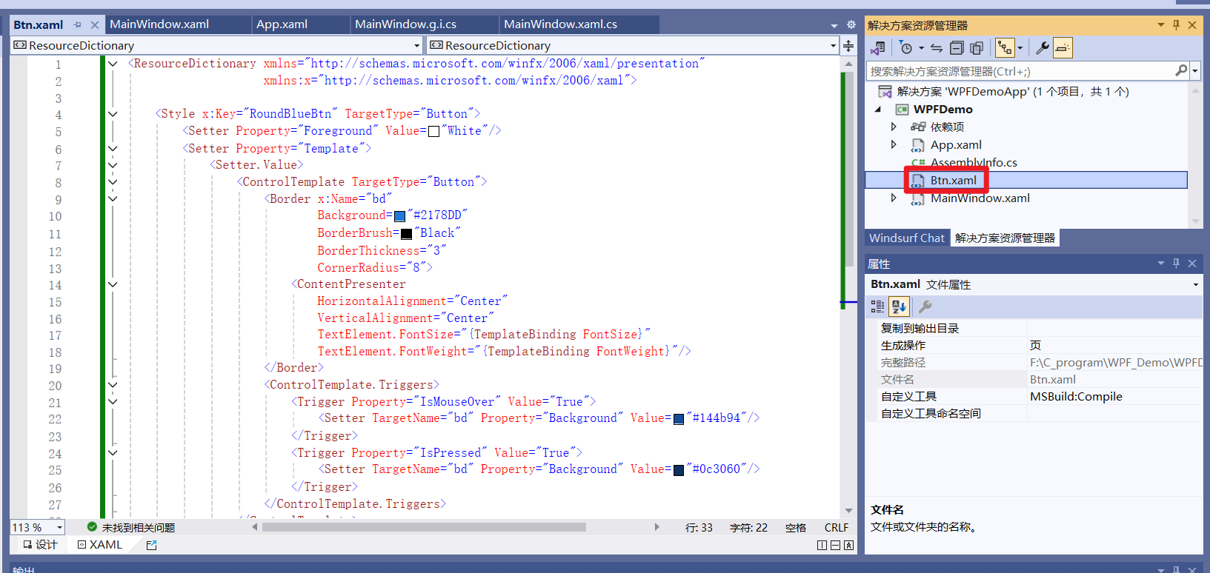
Task: Click the Alphabetical sort icon in Properties
Action: [900, 306]
